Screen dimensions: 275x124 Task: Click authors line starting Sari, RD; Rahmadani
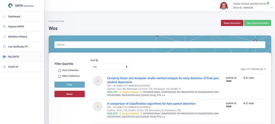(144, 89)
